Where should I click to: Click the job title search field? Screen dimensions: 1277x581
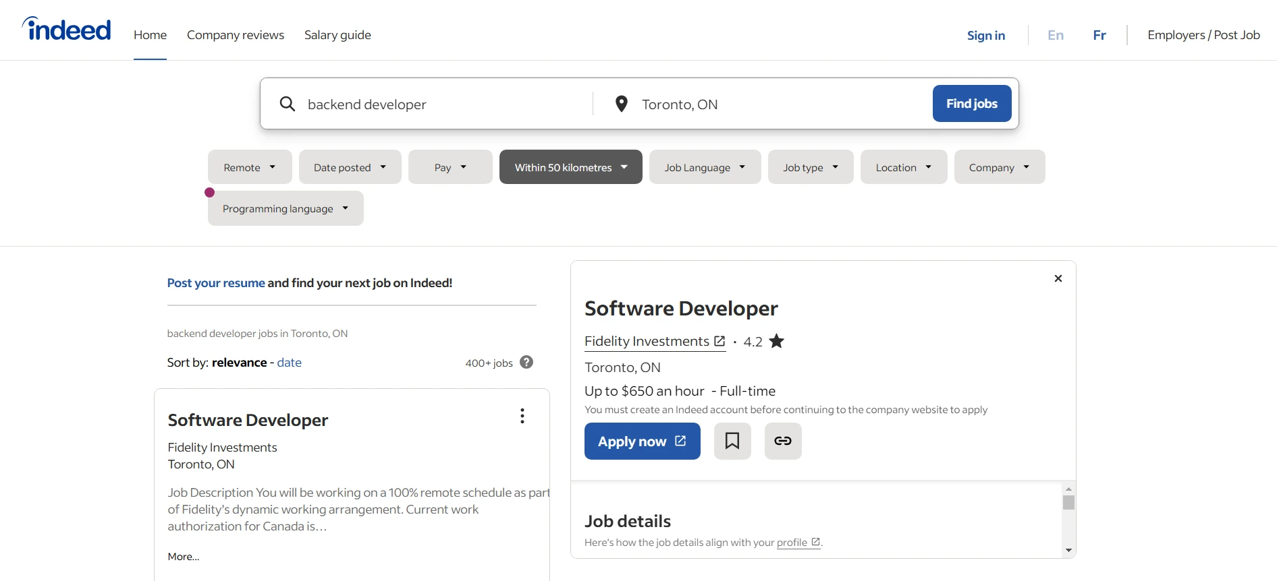pyautogui.click(x=445, y=104)
